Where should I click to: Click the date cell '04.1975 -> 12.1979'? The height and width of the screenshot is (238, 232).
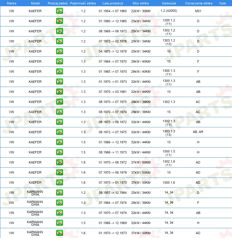[x=113, y=51]
